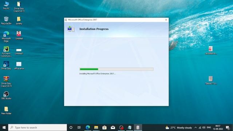Image resolution: width=233 pixels, height=131 pixels.
Task: Open Microsoft Edge from the taskbar
Action: pyautogui.click(x=88, y=128)
